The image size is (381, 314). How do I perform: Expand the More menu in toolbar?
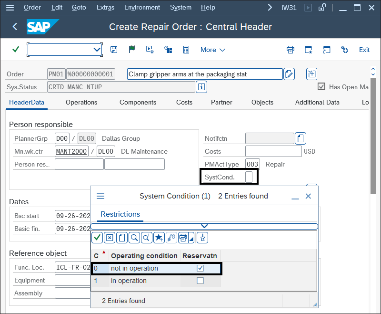tap(213, 50)
